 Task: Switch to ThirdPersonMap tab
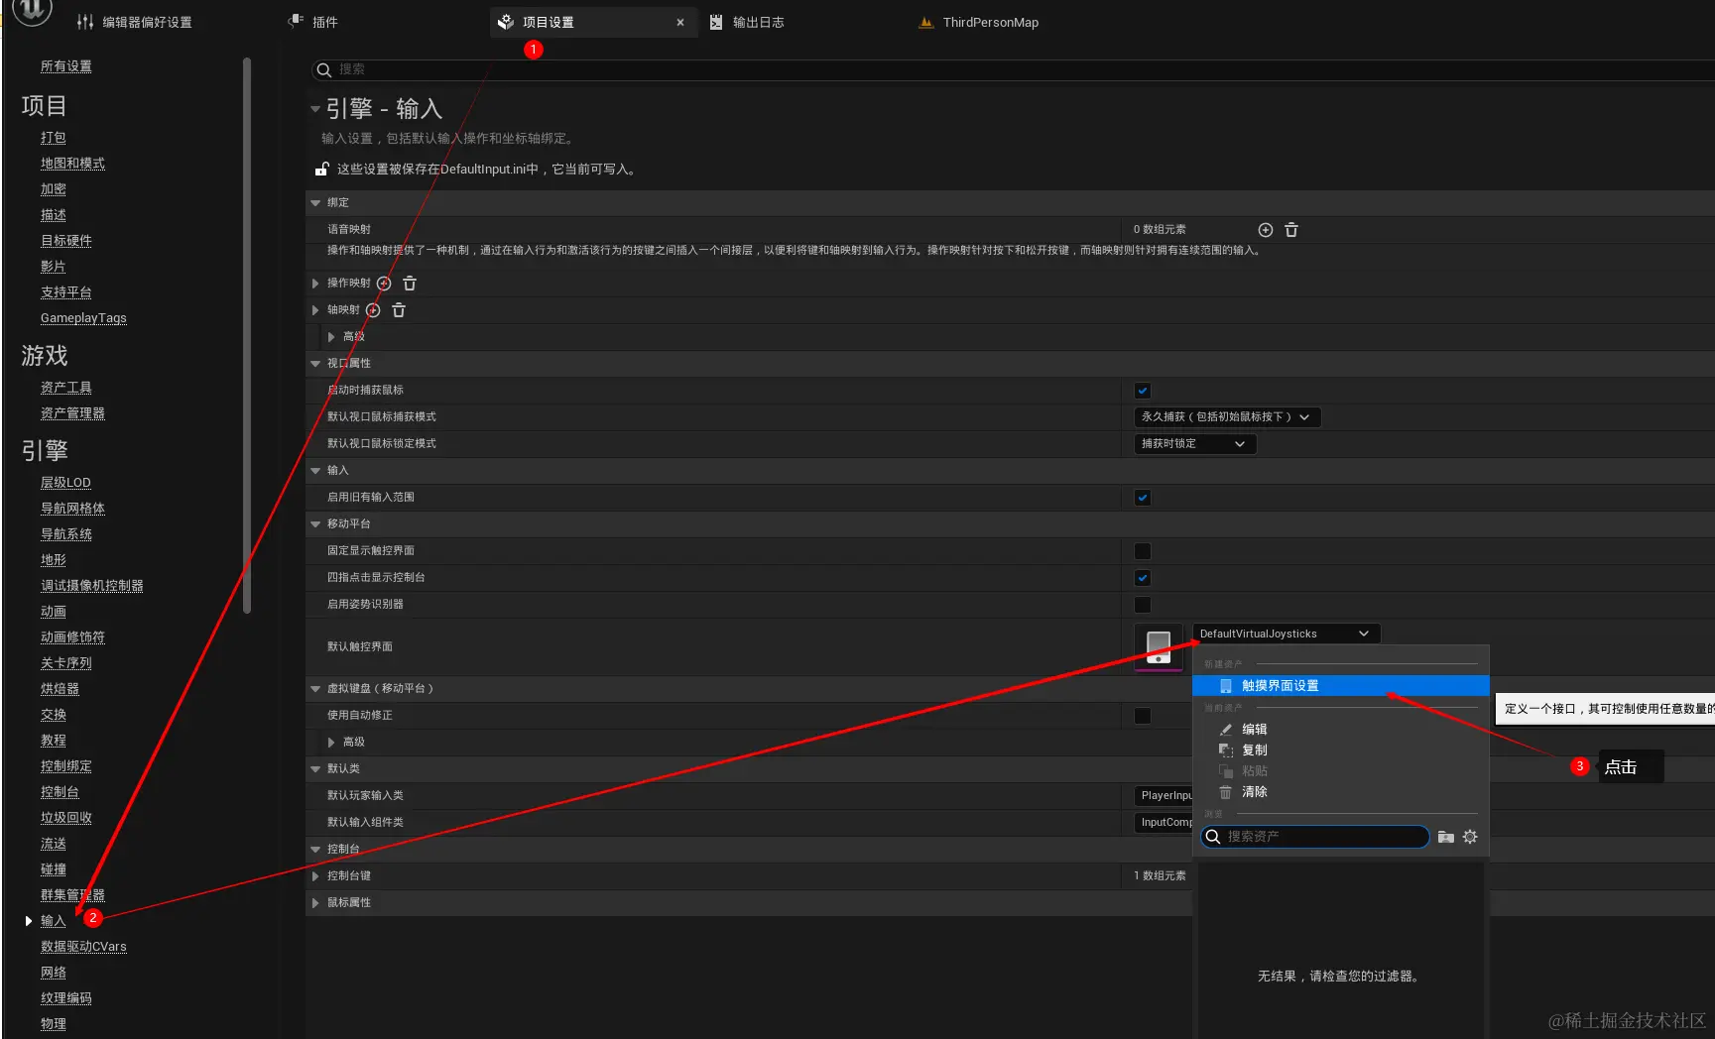tap(990, 22)
